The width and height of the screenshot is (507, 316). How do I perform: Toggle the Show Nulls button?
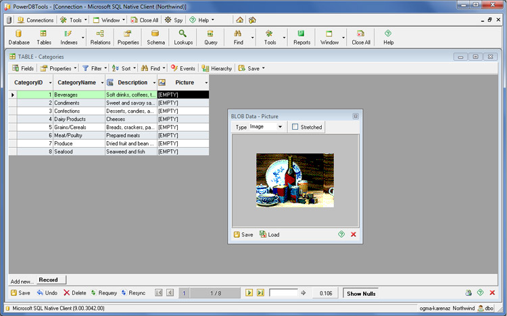click(363, 293)
